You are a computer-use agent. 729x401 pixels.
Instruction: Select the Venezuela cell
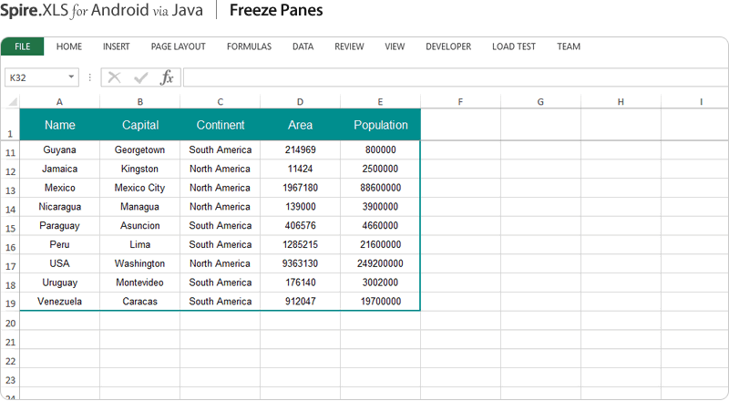point(59,301)
